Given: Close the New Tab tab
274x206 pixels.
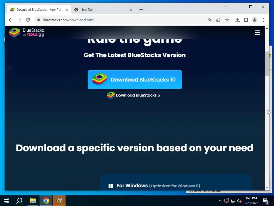Looking at the screenshot, I should (131, 10).
